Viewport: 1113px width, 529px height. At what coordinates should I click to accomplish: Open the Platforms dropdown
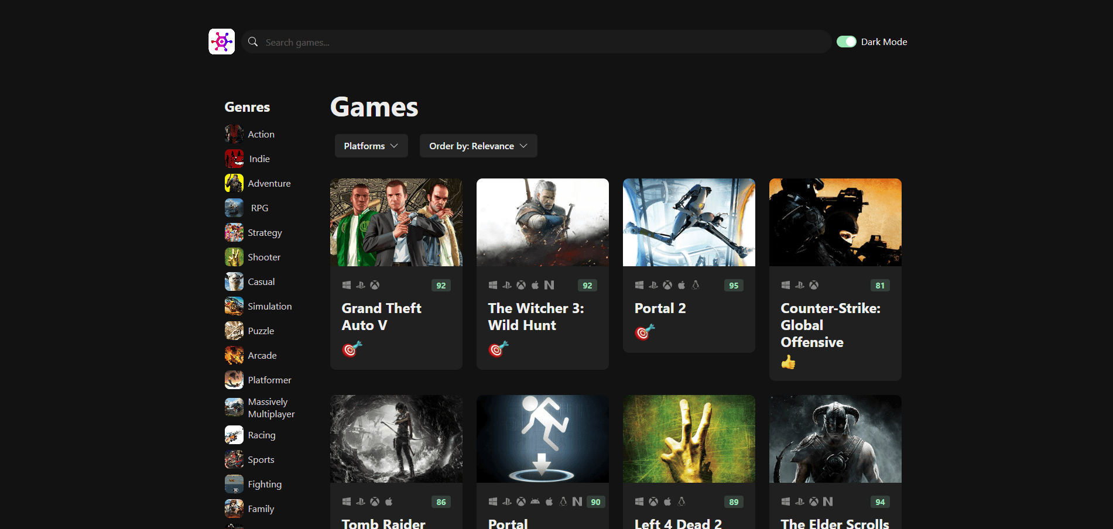(371, 146)
